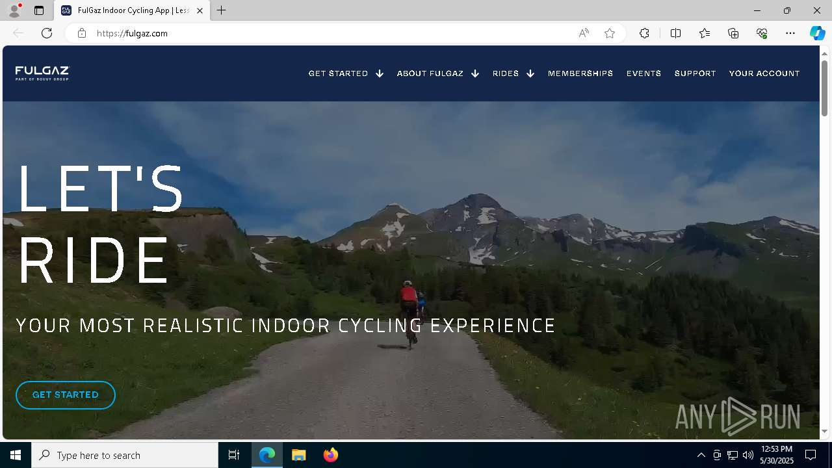Open the notification center

(811, 455)
